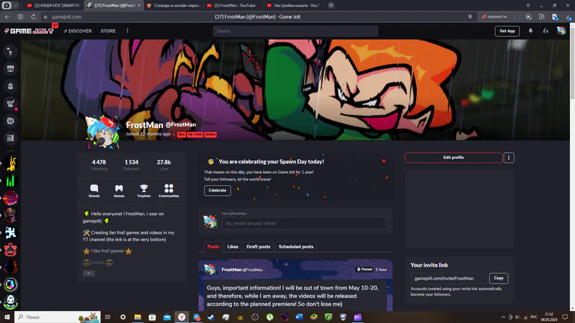Close the FrostMan Game Jolt browser tab
The image size is (575, 323).
pyautogui.click(x=139, y=6)
